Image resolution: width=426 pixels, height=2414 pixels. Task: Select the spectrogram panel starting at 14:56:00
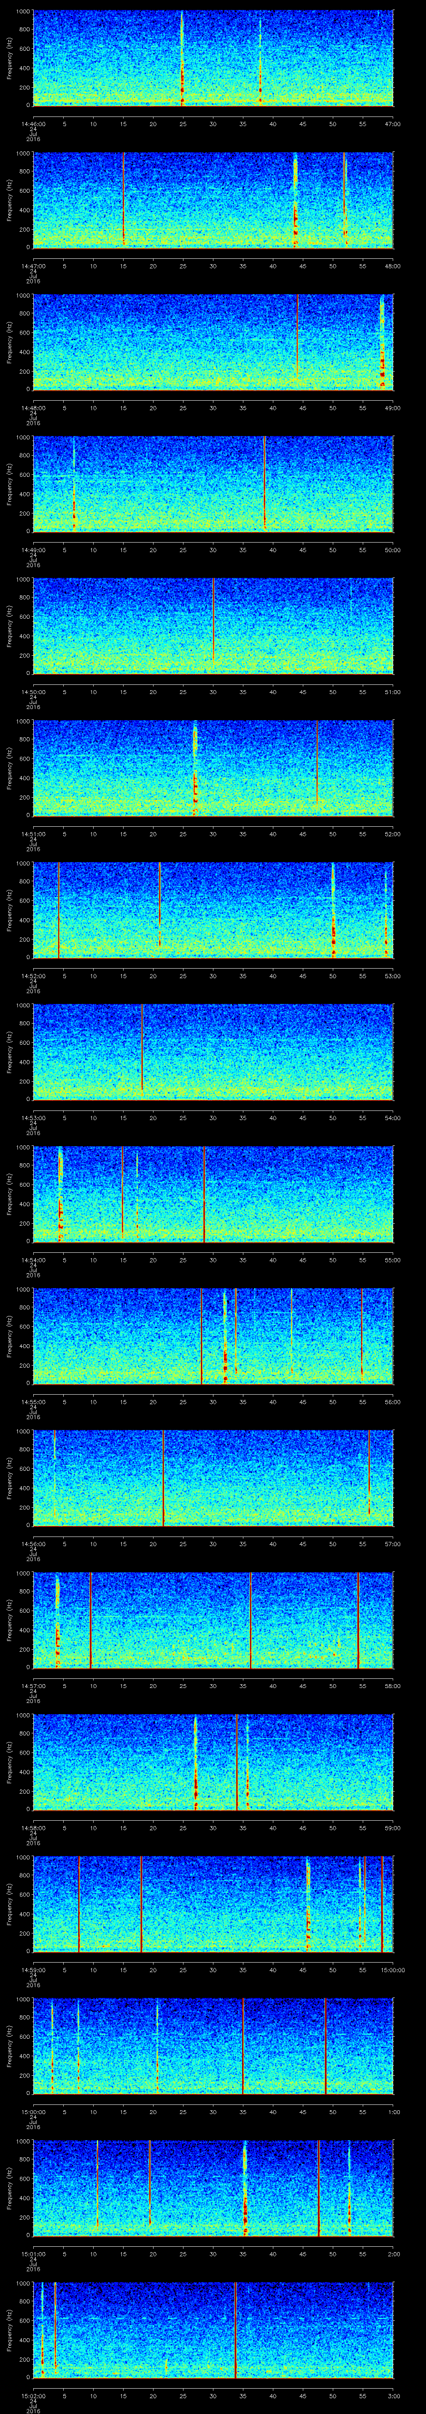213,1479
